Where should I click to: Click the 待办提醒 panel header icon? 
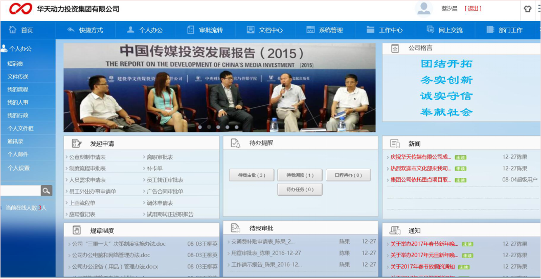coord(235,143)
